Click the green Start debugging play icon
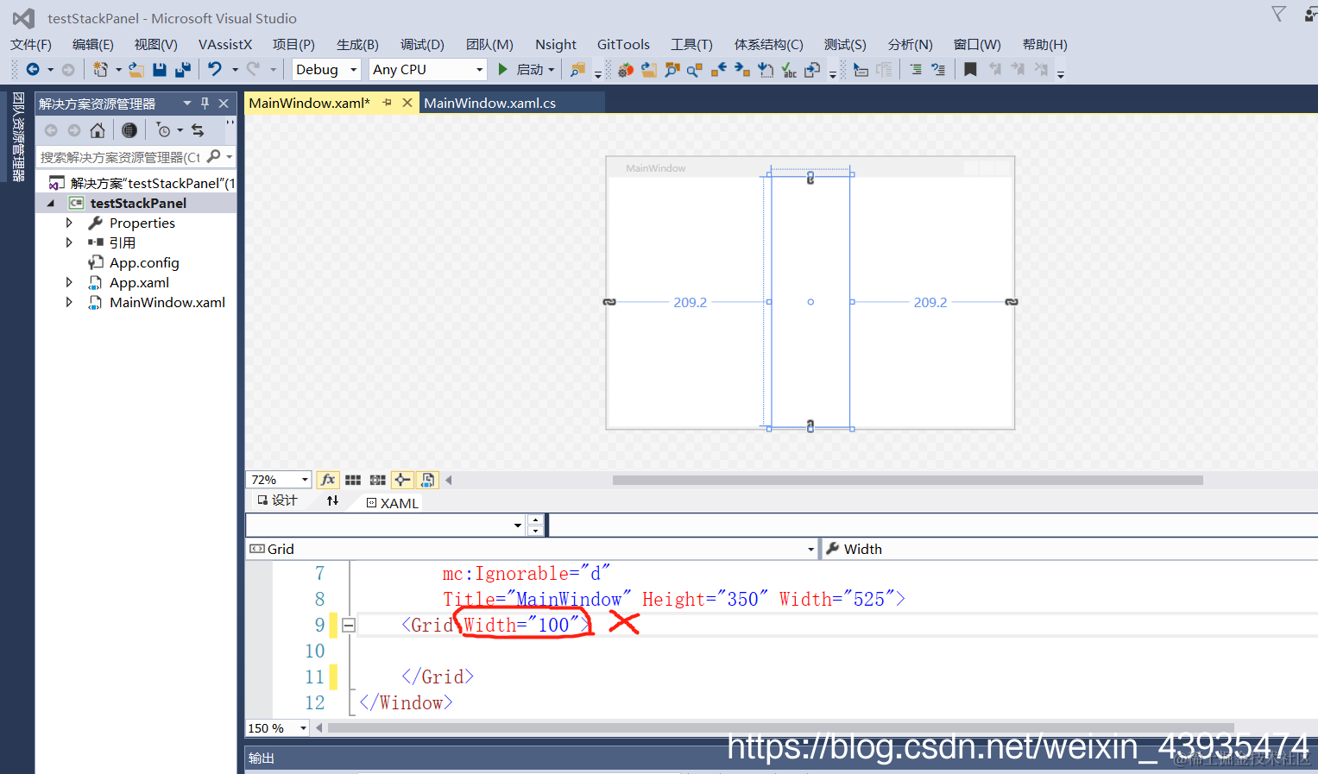1318x774 pixels. (502, 70)
